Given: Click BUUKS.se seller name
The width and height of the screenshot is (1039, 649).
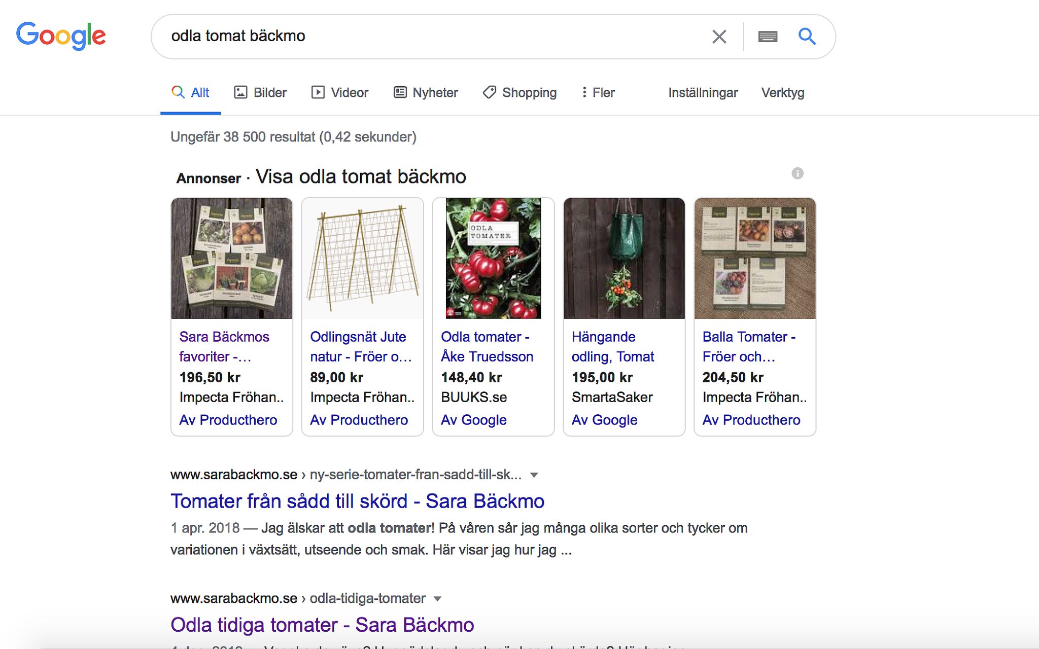Looking at the screenshot, I should tap(474, 397).
